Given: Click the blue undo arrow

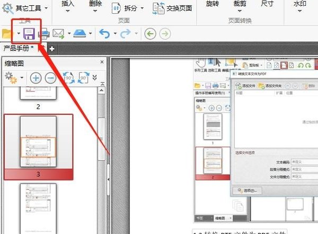Looking at the screenshot, I should tap(104, 34).
